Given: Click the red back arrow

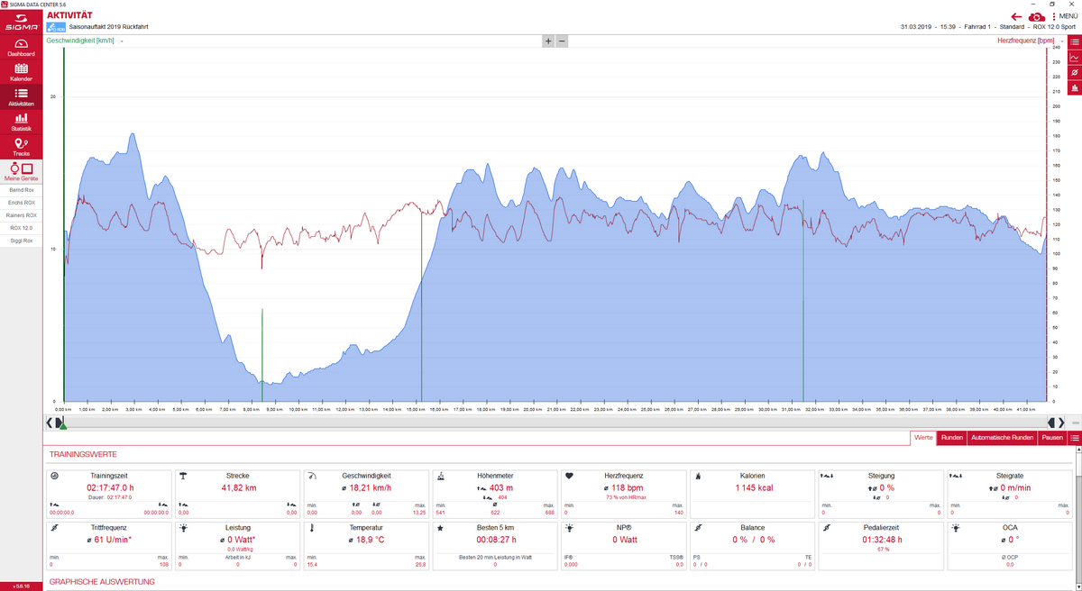Looking at the screenshot, I should coord(1017,16).
